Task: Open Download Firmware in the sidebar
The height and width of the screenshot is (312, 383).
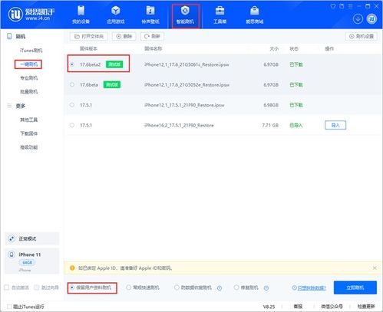Action: tap(29, 133)
